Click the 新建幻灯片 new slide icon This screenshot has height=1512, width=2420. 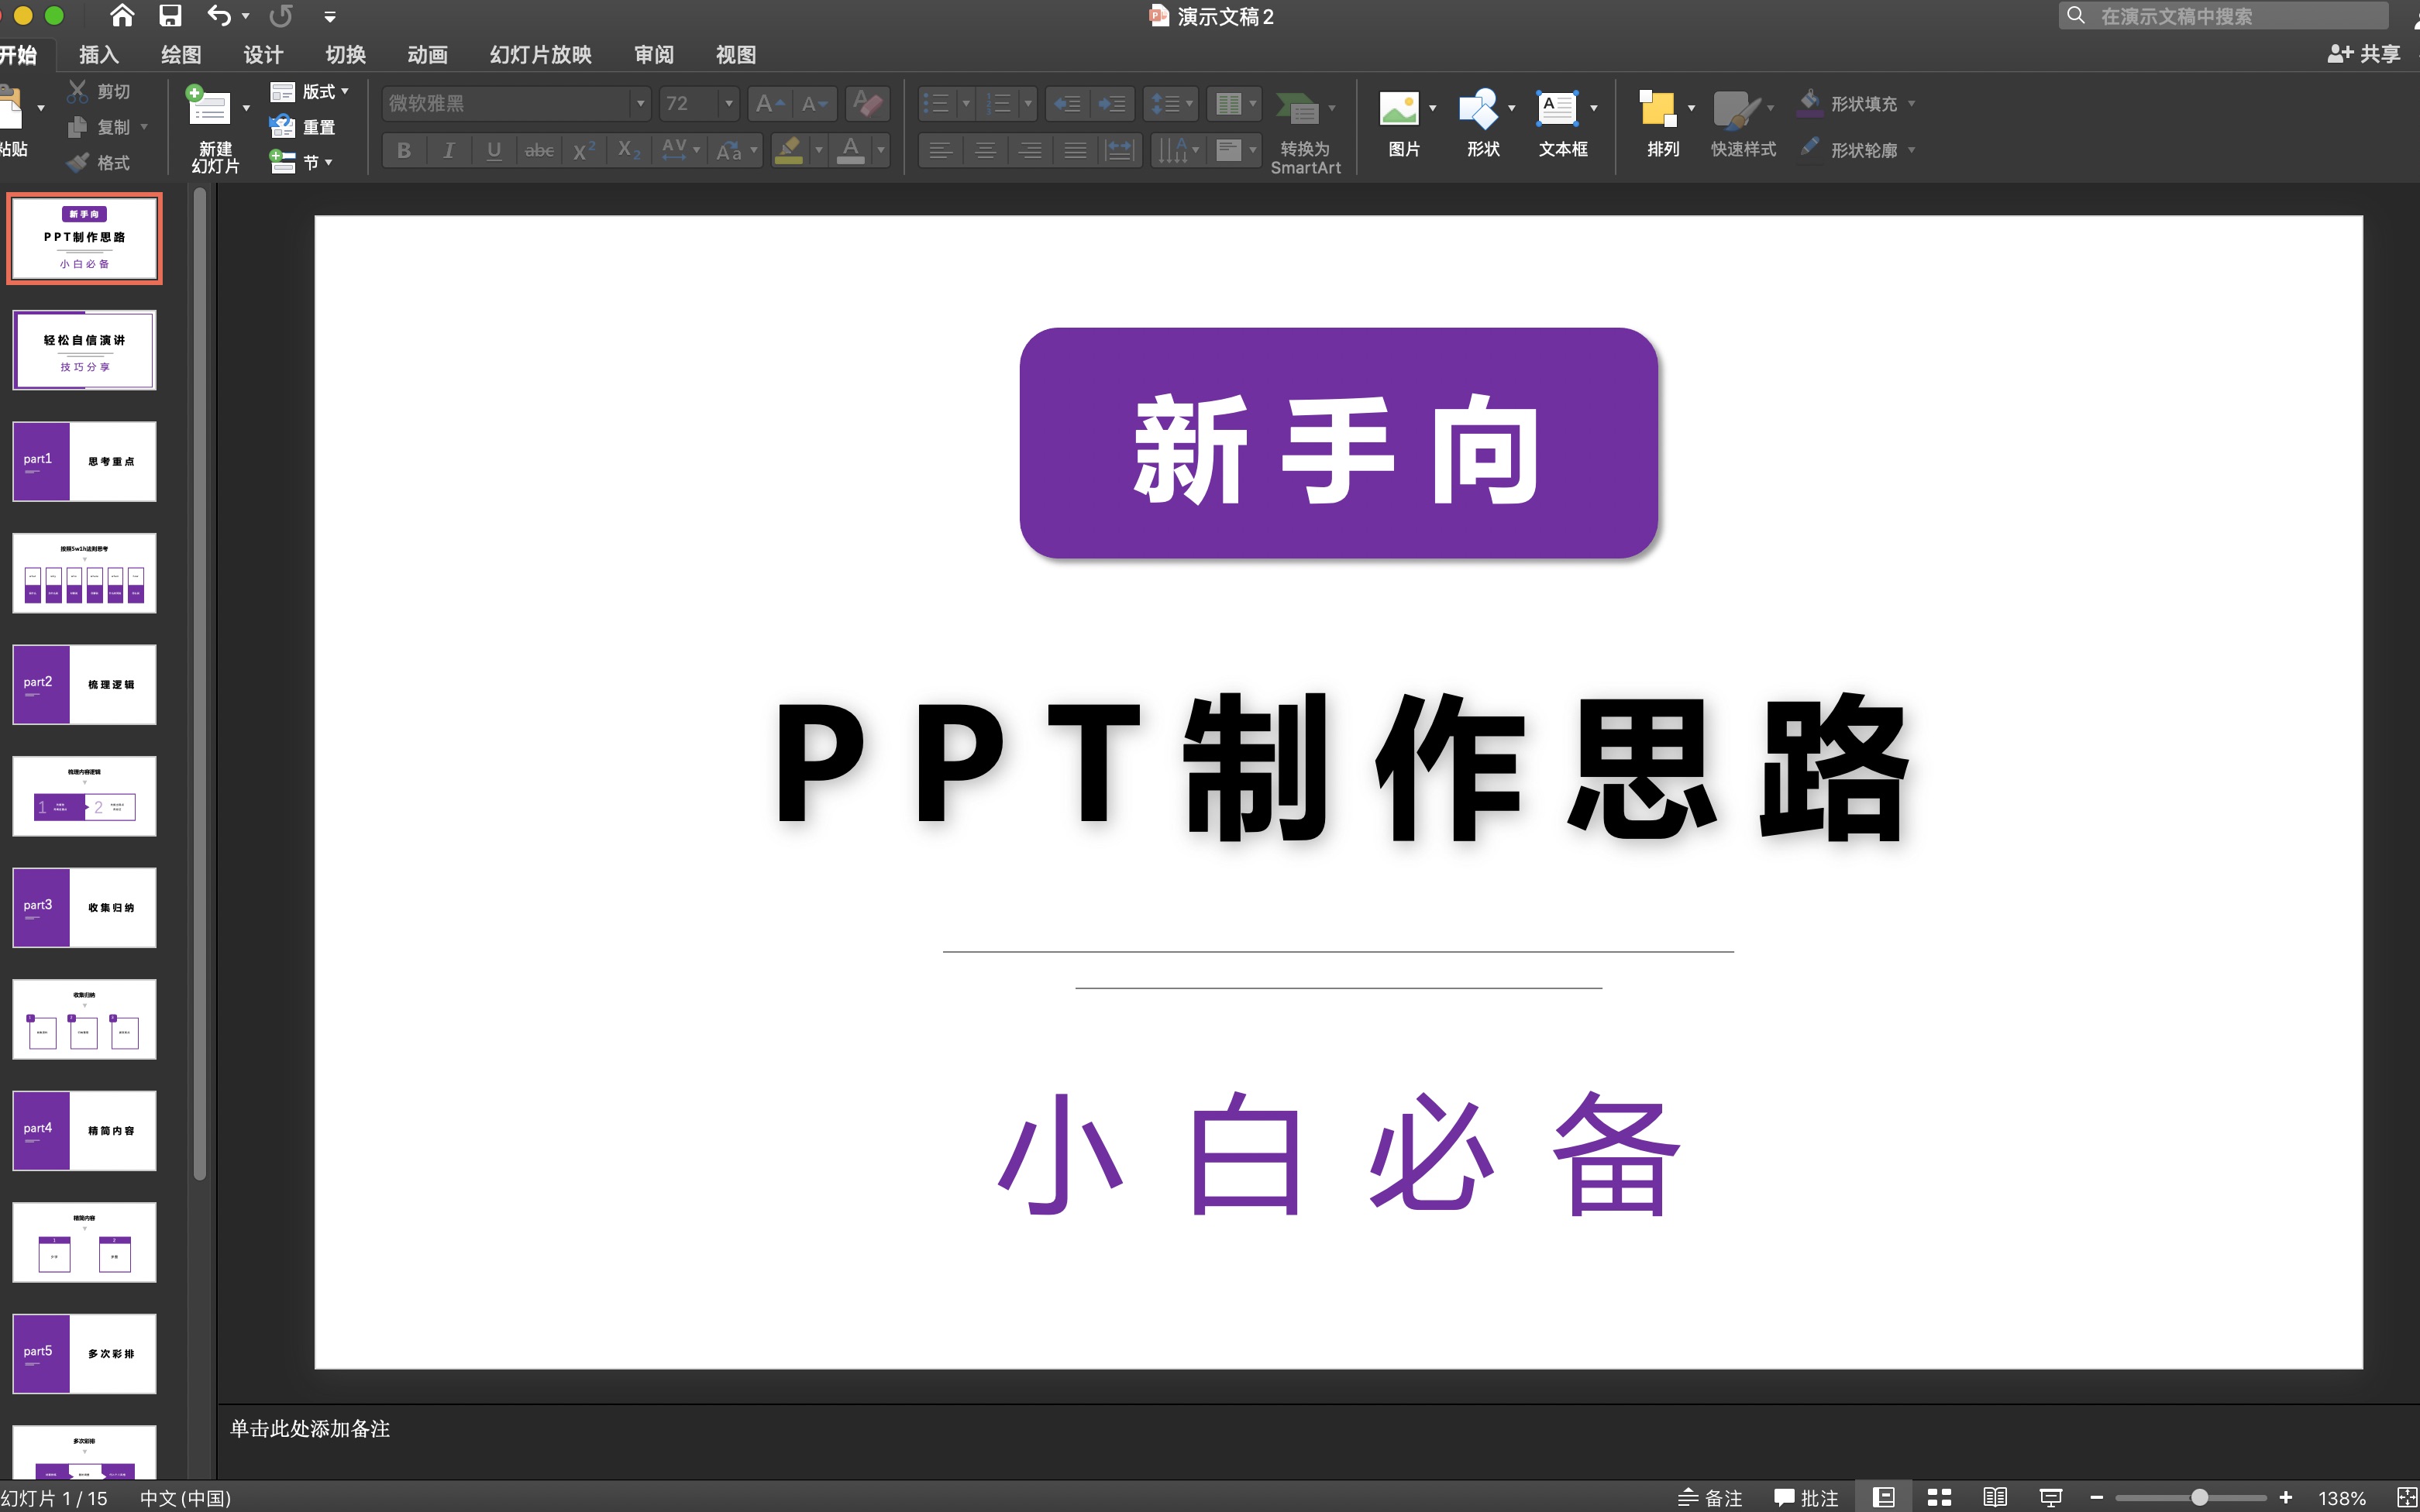pyautogui.click(x=209, y=106)
